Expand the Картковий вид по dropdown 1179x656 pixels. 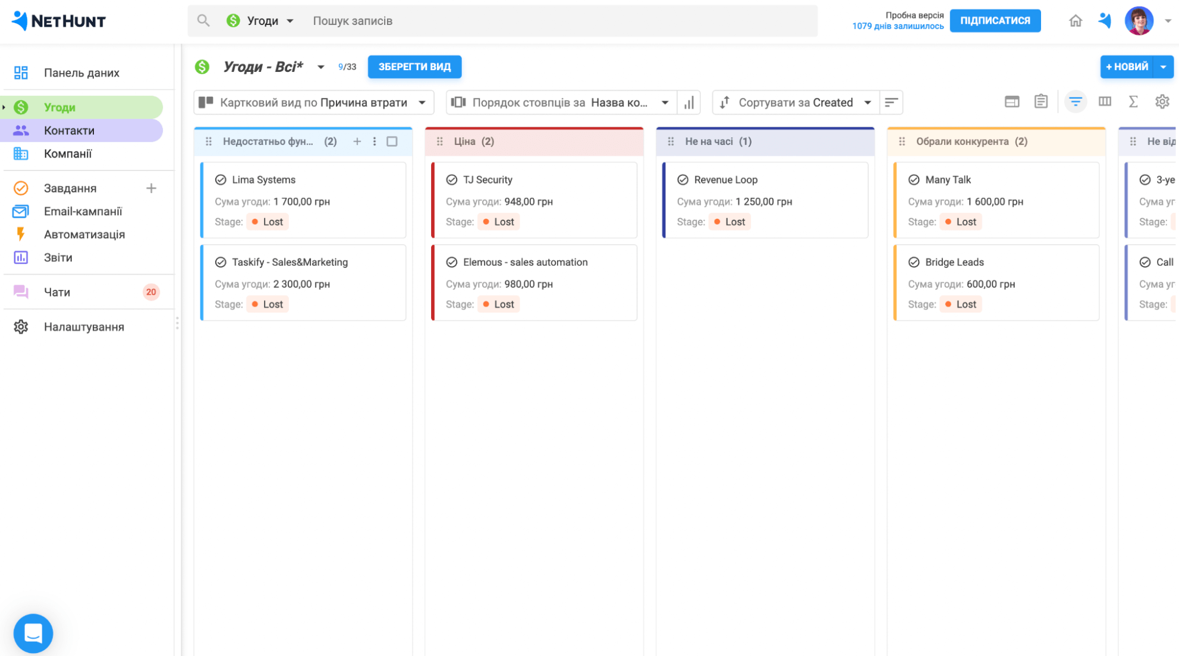point(422,103)
